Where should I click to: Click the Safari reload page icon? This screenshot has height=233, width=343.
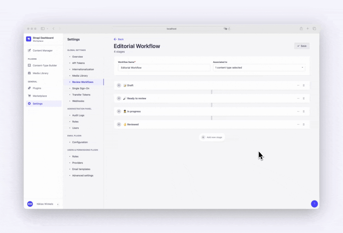pos(229,29)
